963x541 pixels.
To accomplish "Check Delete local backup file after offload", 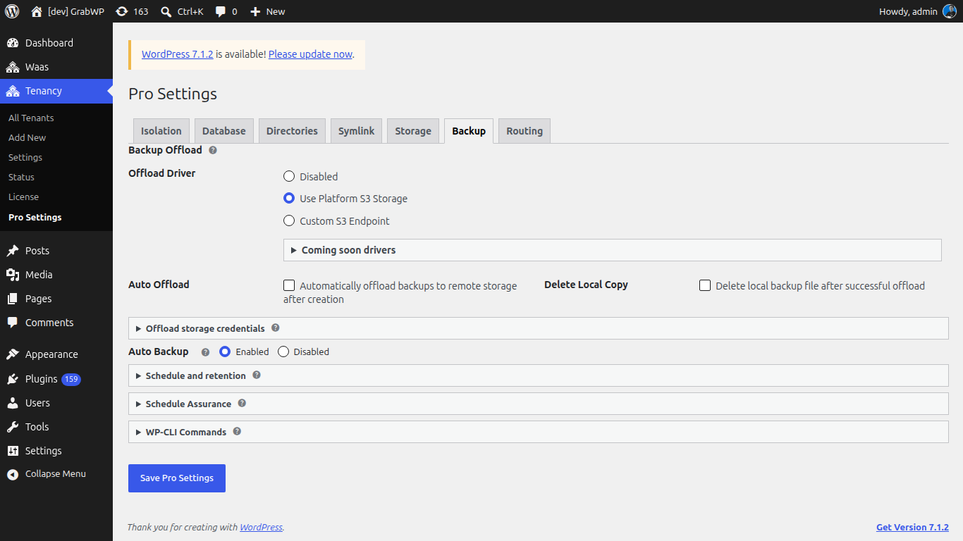I will [705, 285].
